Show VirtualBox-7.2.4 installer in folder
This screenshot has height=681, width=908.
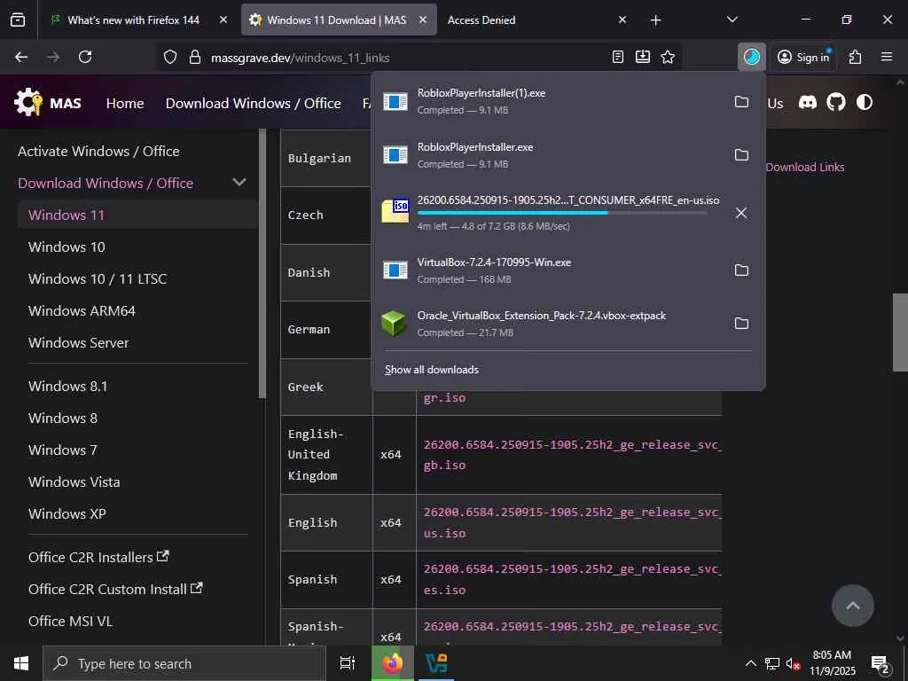(741, 270)
